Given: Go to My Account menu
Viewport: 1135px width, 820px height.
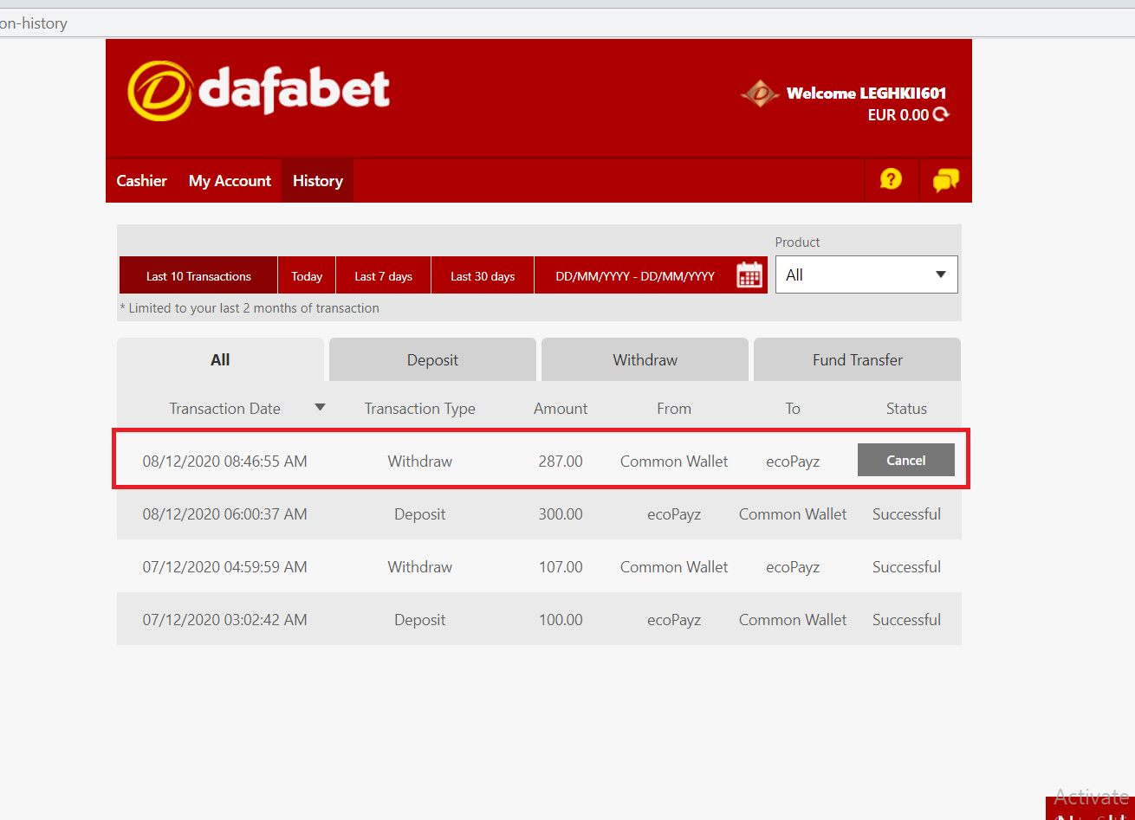Looking at the screenshot, I should 230,180.
